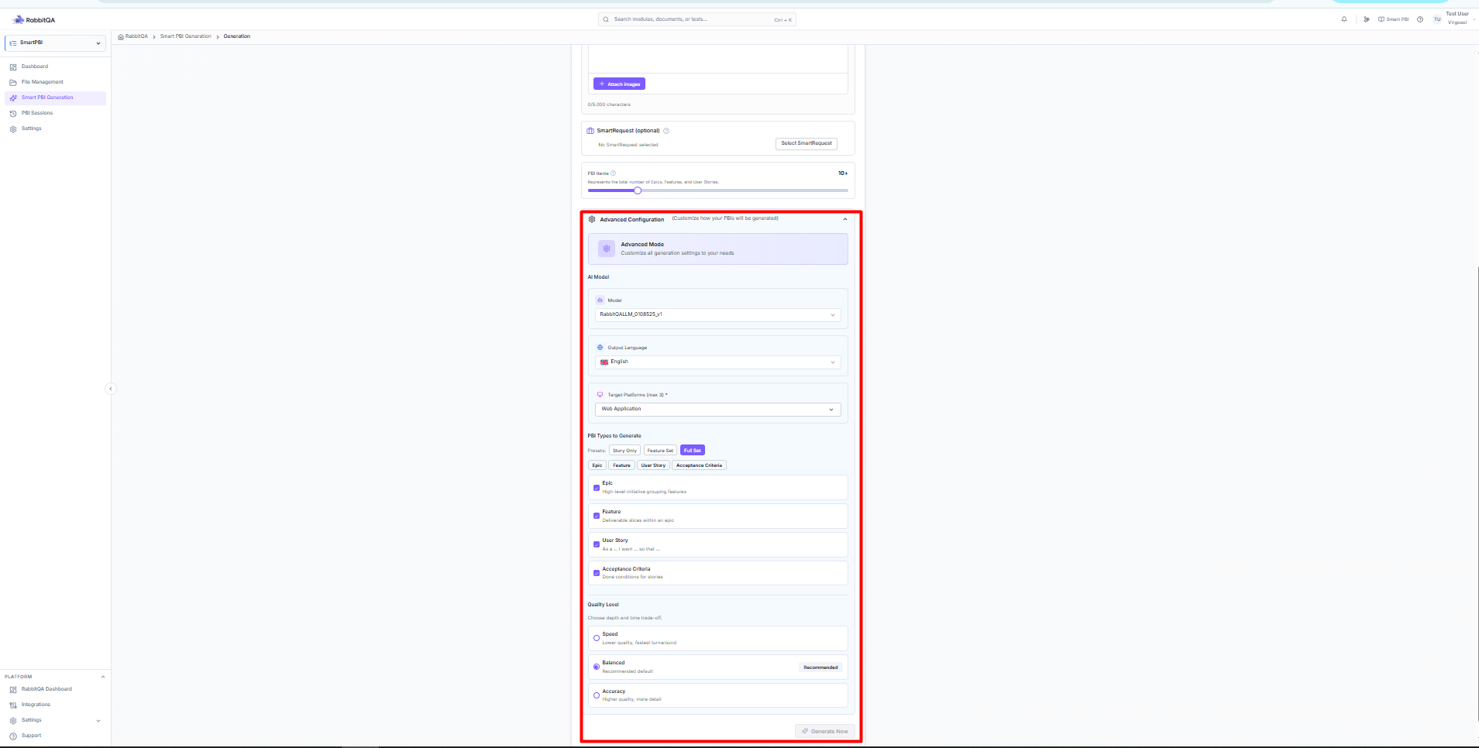Click the TU user avatar
1479x748 pixels.
pos(1437,19)
